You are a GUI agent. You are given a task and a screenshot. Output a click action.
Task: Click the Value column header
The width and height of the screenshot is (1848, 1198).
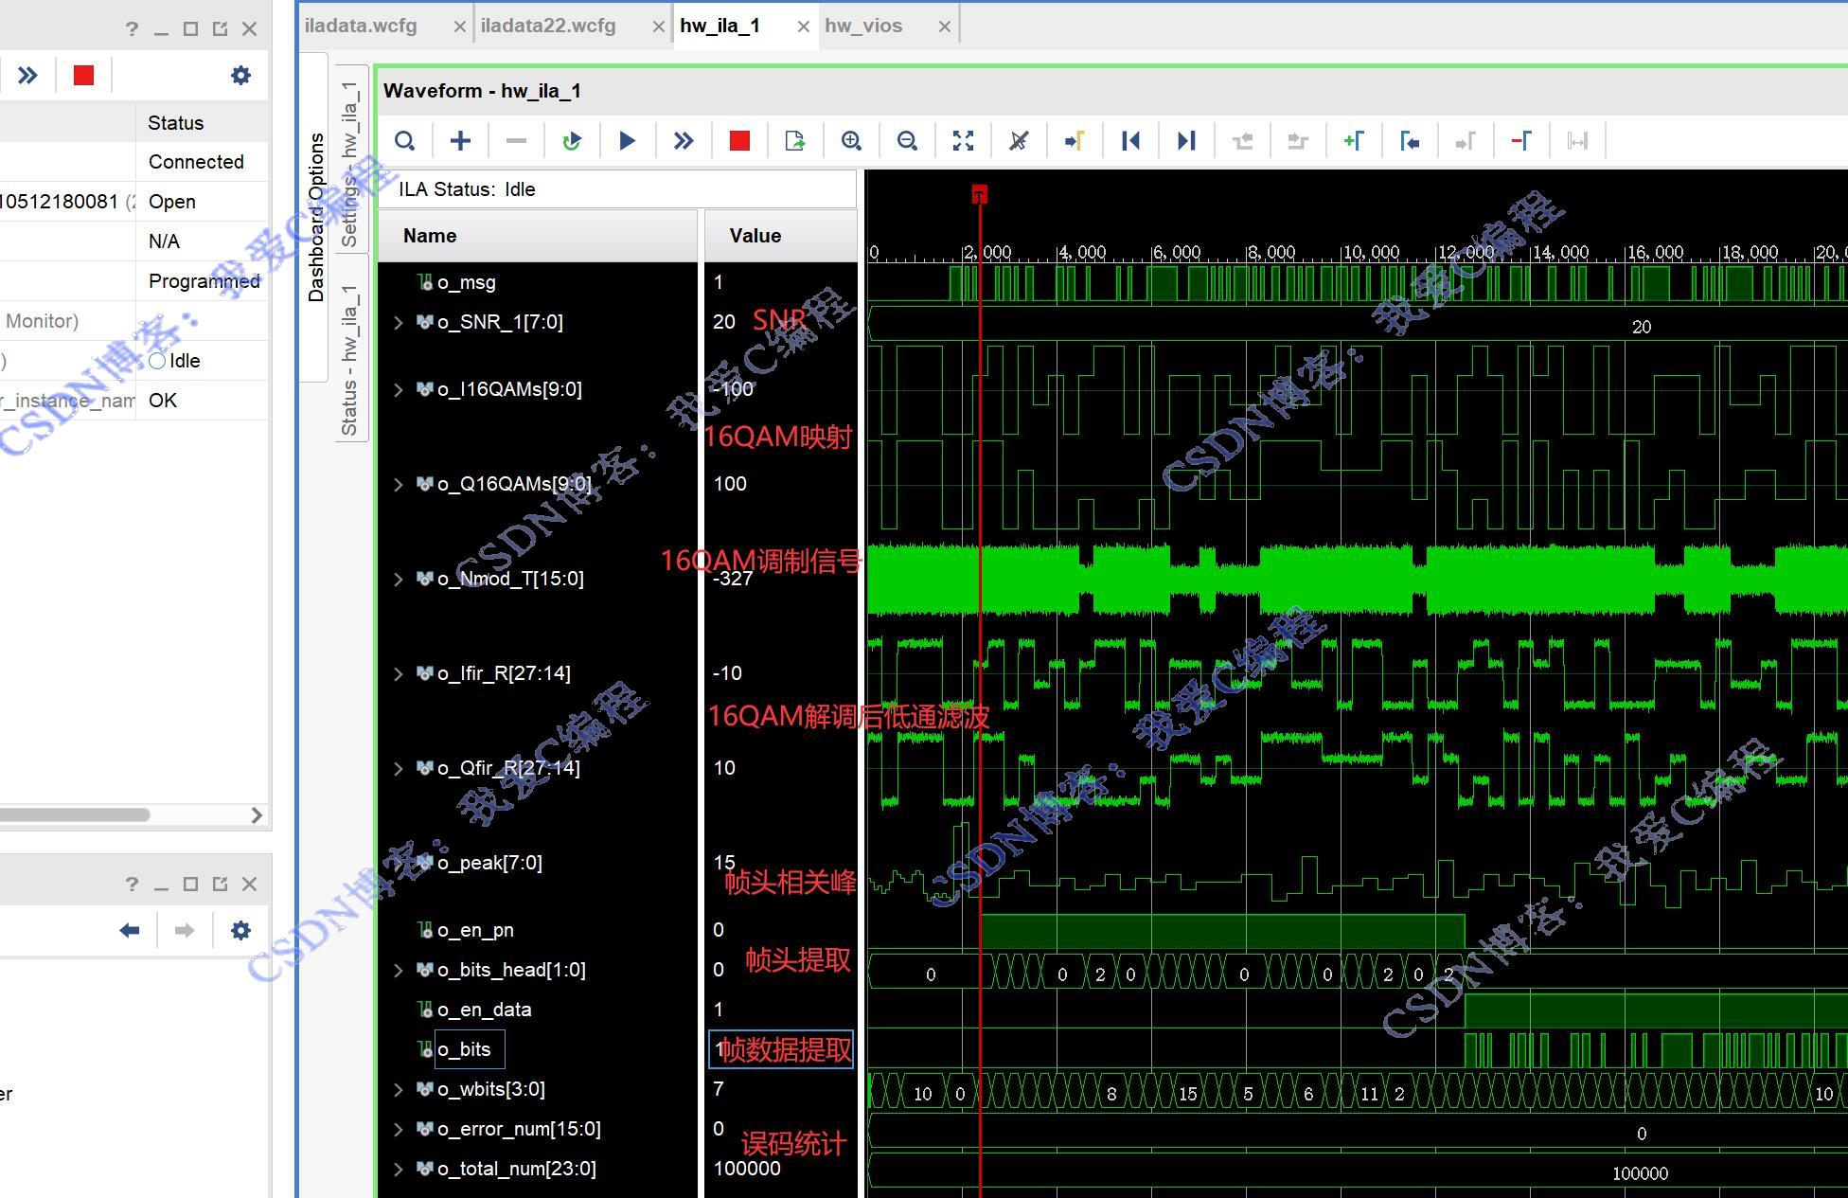[781, 236]
